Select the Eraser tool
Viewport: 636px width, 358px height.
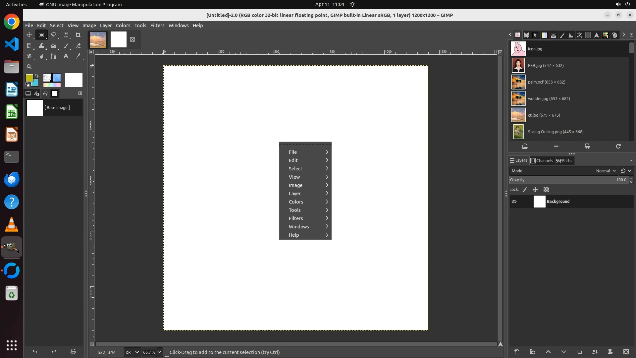click(x=78, y=46)
